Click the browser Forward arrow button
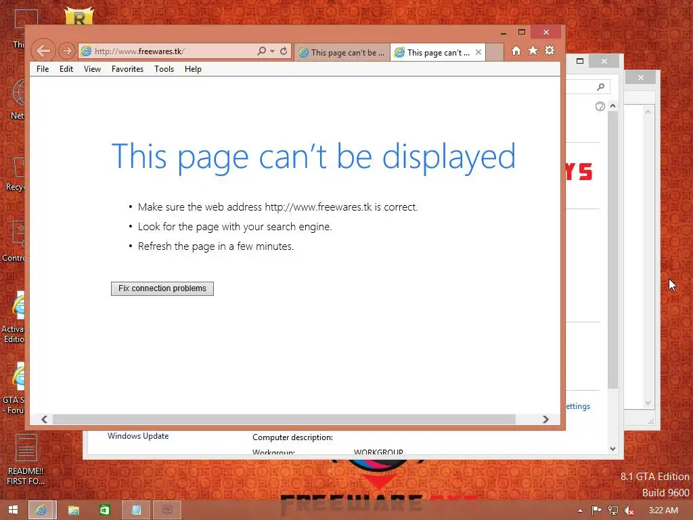 coord(67,51)
